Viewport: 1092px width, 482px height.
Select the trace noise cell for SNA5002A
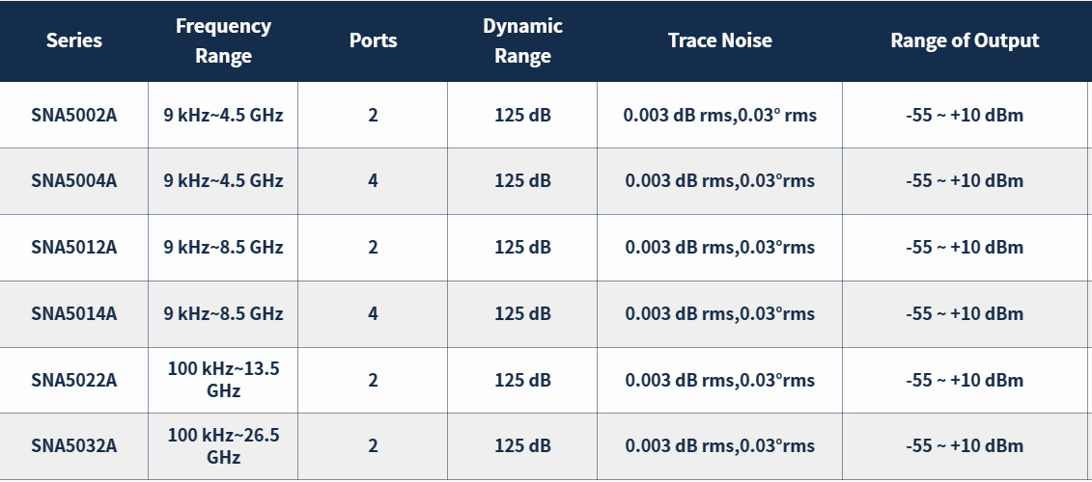(x=719, y=115)
